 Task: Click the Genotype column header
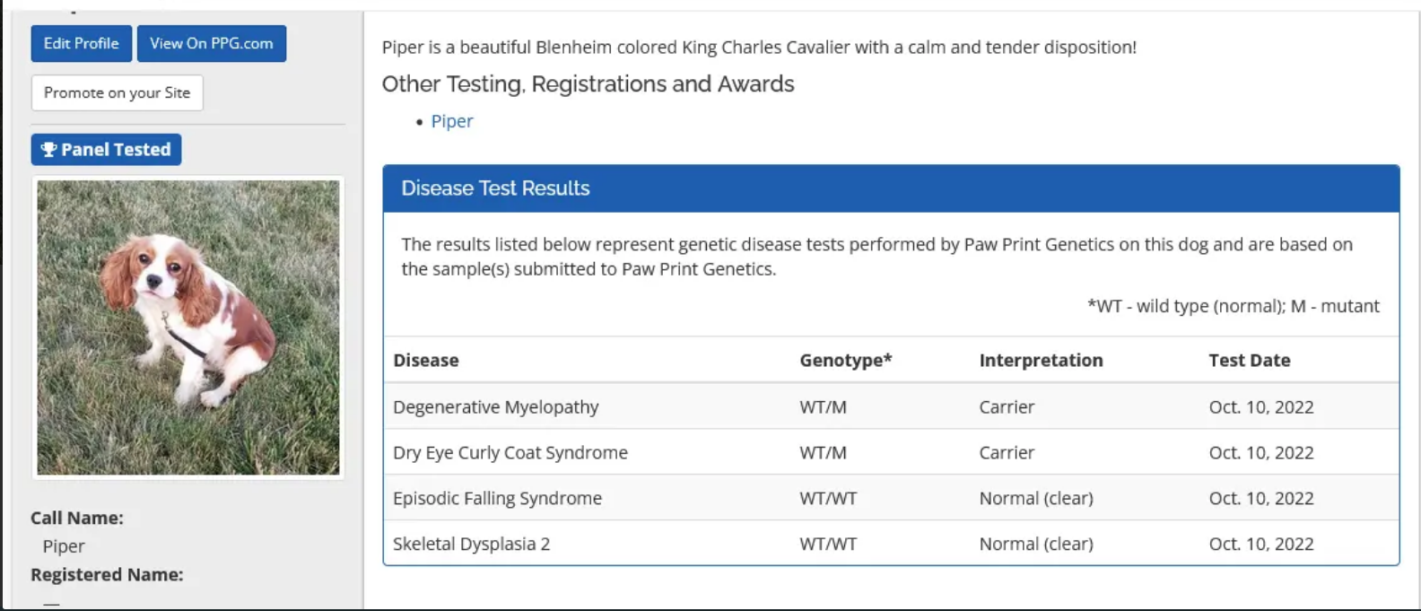[845, 361]
